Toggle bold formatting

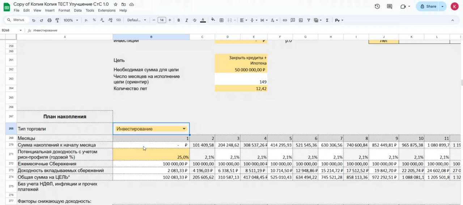tap(178, 20)
